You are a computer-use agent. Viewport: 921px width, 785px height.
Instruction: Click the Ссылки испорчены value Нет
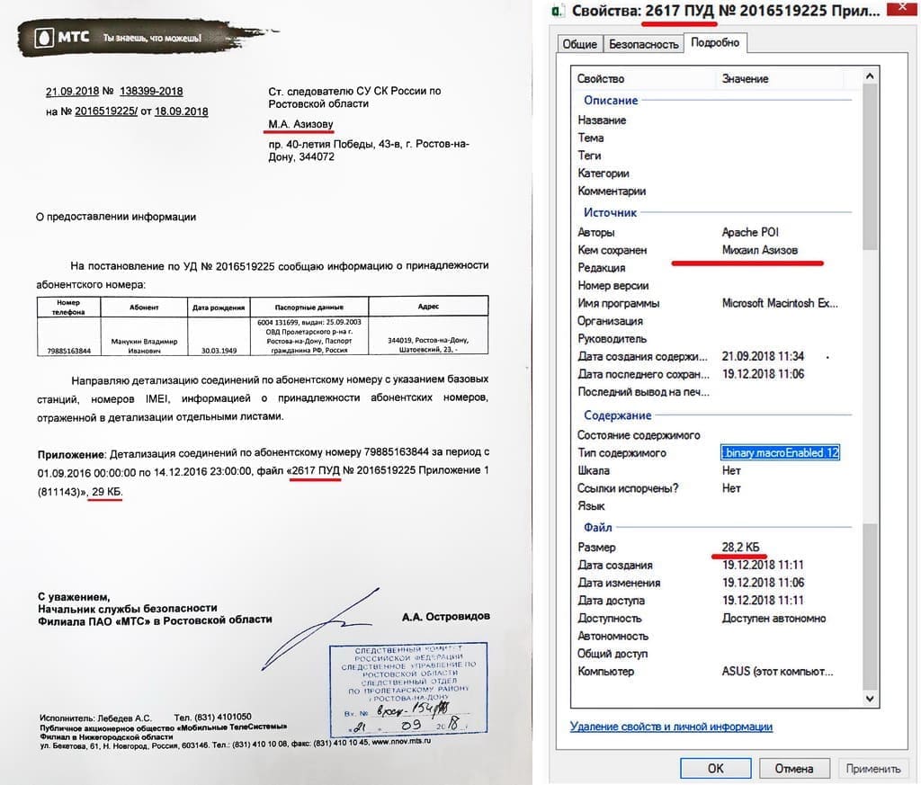coord(731,488)
